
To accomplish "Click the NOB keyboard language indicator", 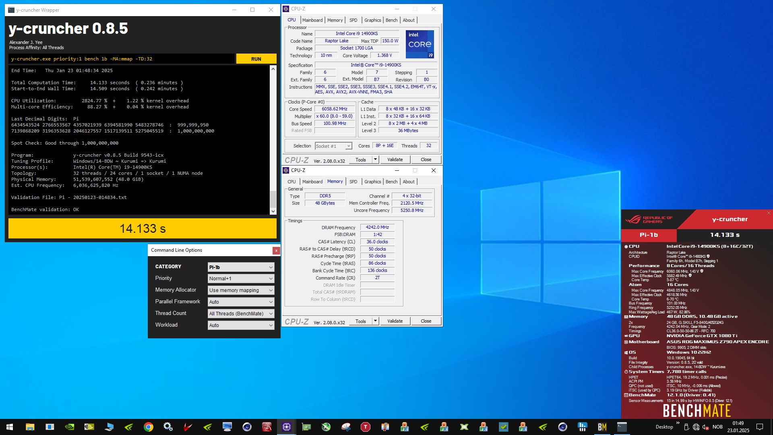I will (717, 427).
